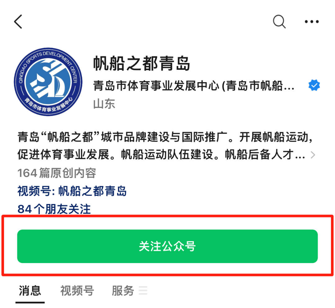Viewport: 335px width, 308px height.
Task: Open the 服务 tab
Action: (x=123, y=291)
